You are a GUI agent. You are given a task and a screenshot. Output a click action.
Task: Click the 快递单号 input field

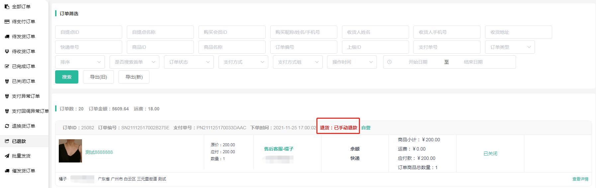(89, 47)
